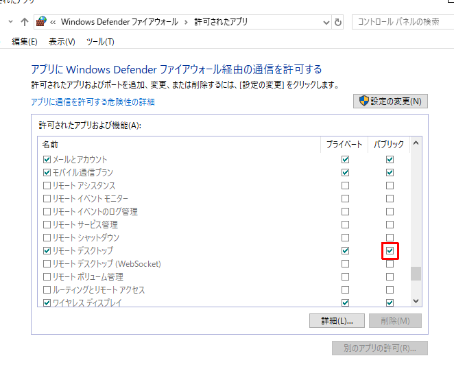This screenshot has width=454, height=369.
Task: Enable the private checkbox for リモート シャットダウン
Action: click(345, 238)
